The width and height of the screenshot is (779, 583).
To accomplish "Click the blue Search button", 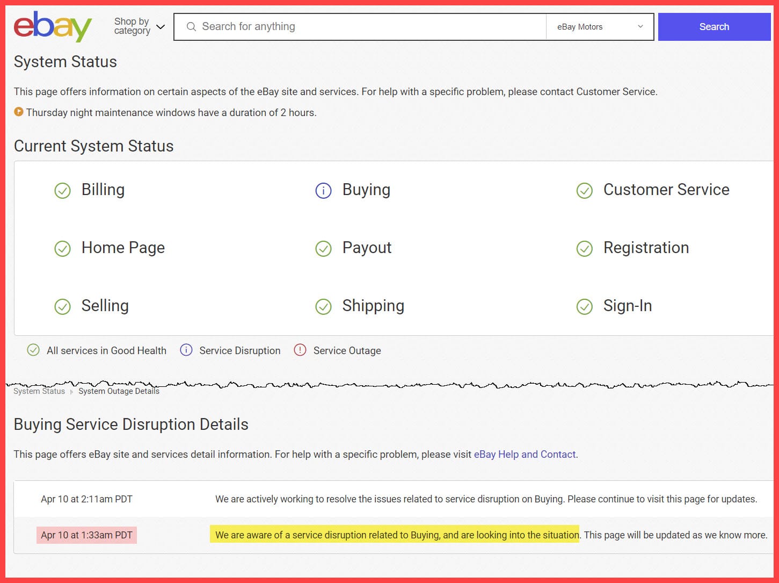I will pyautogui.click(x=714, y=27).
